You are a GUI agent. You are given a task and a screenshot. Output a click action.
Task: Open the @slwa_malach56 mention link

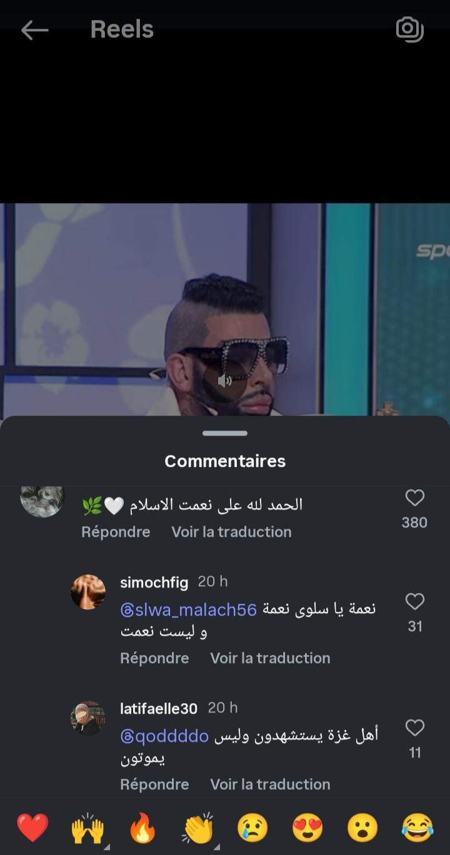pos(188,611)
